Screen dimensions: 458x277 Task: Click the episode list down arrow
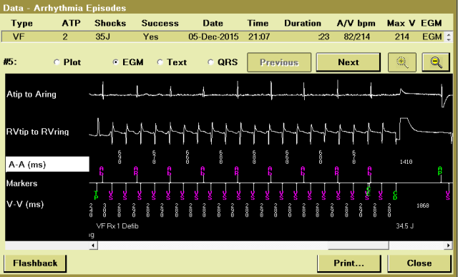point(449,39)
